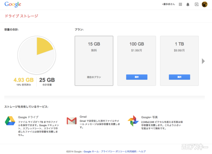Click the Gmail service heading
Screen dimensions: 212x154
point(83,117)
